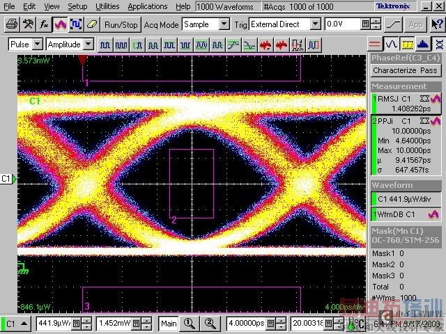
Task: Open the Help menu
Action: (183, 6)
